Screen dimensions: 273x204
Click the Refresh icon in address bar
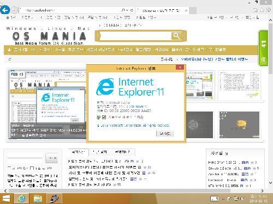132,10
